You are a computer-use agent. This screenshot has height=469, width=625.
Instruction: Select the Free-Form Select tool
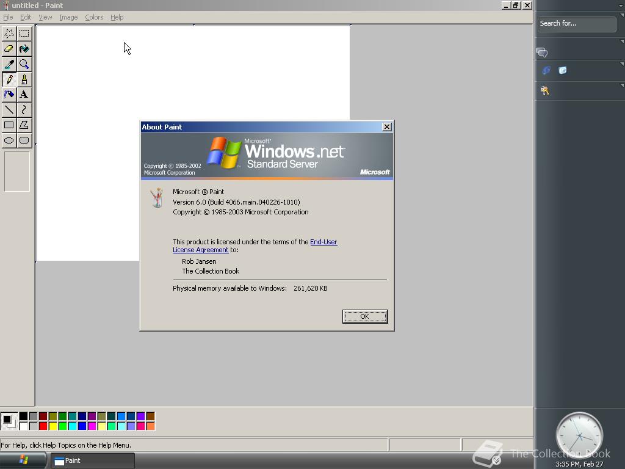coord(9,34)
